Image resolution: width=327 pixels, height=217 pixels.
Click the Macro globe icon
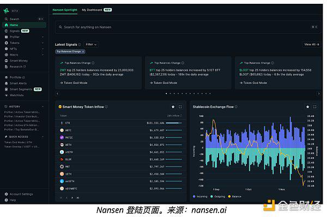[6, 55]
